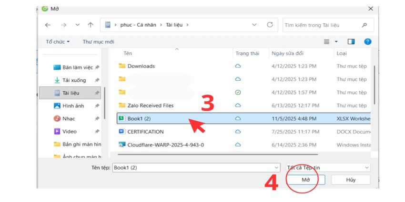Open recent locations chevron
Viewport: 405px width, 202px height.
tap(78, 25)
